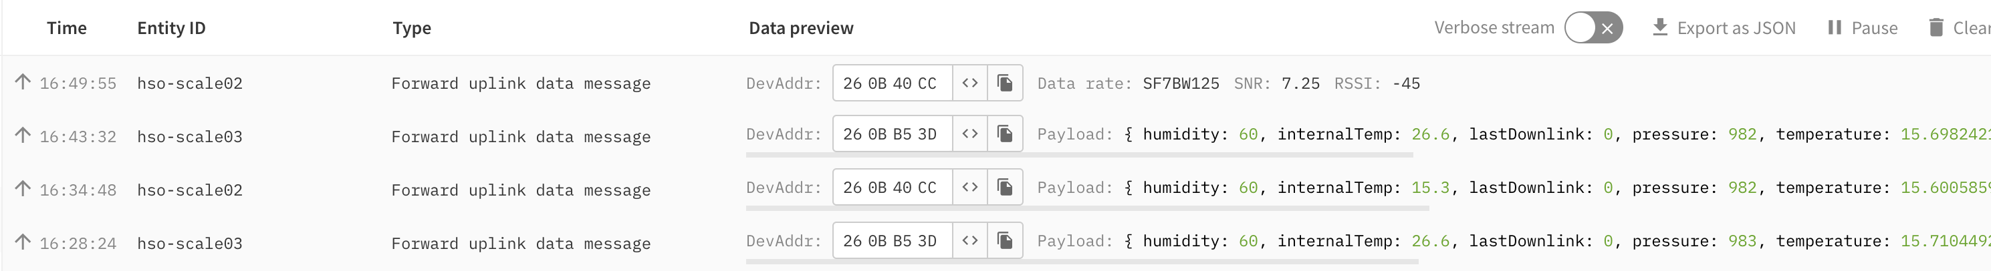
Task: Toggle DevAddr byte format for 16:43:32 row
Action: 970,133
